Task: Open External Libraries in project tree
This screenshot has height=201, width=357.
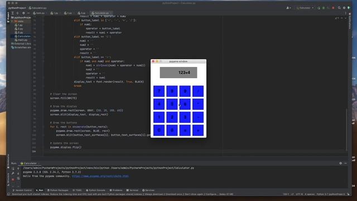Action: click(x=21, y=44)
